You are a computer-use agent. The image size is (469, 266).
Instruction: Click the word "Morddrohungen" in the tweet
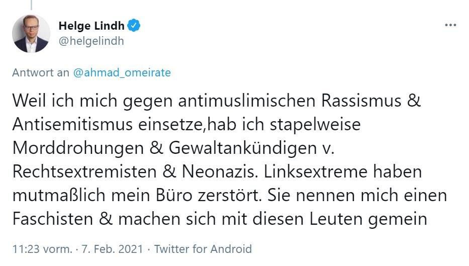(x=74, y=148)
